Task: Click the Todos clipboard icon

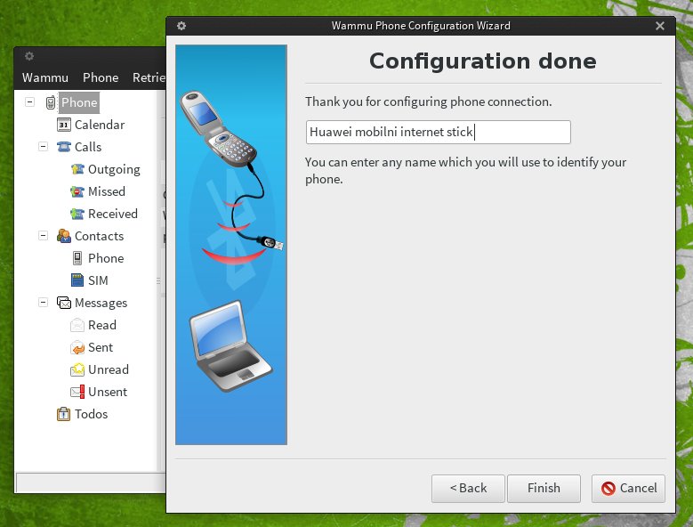Action: point(64,414)
